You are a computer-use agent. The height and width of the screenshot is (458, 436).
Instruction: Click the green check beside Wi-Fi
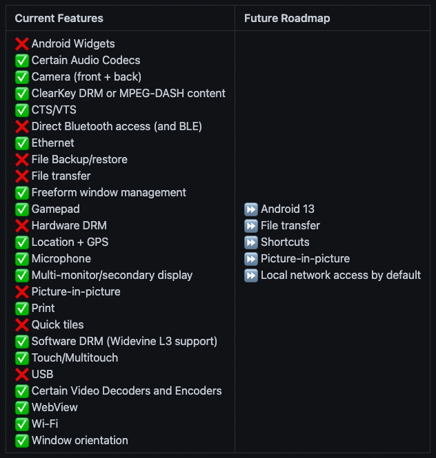tap(22, 424)
